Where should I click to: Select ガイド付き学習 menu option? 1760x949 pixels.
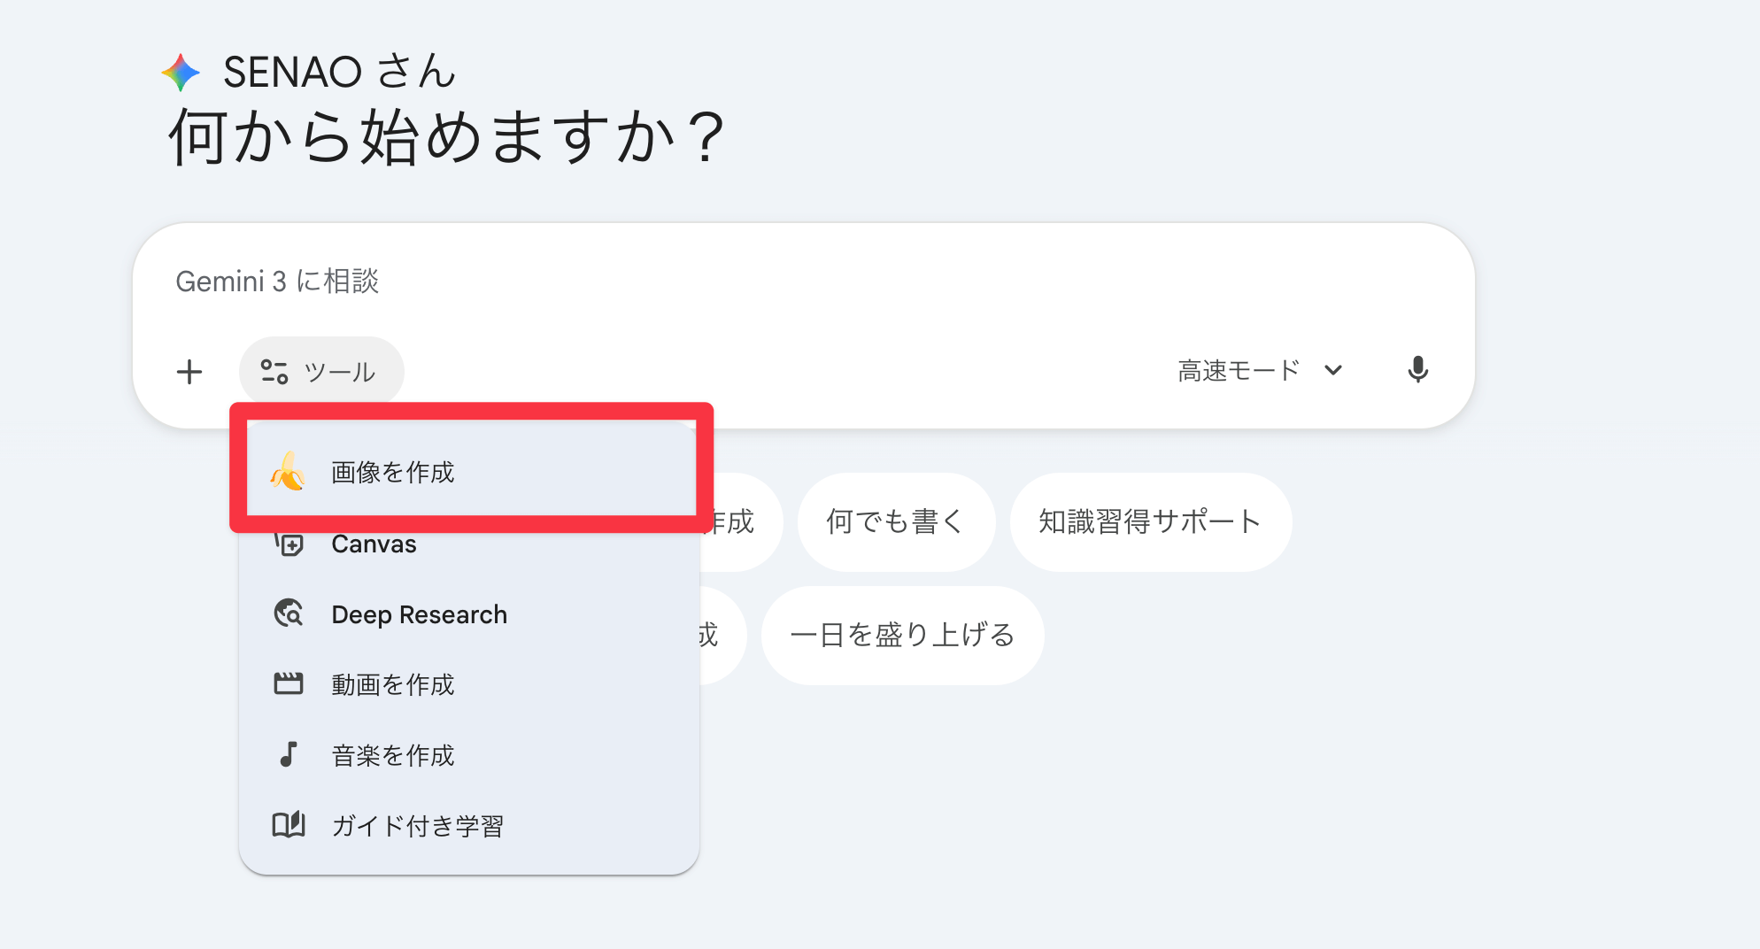point(418,826)
